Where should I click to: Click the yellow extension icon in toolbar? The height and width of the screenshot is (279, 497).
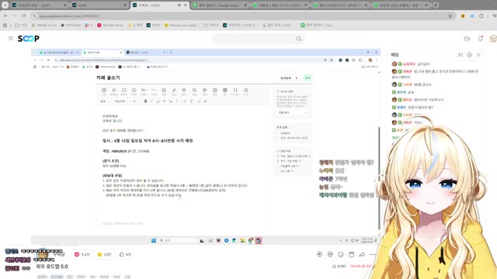click(463, 15)
